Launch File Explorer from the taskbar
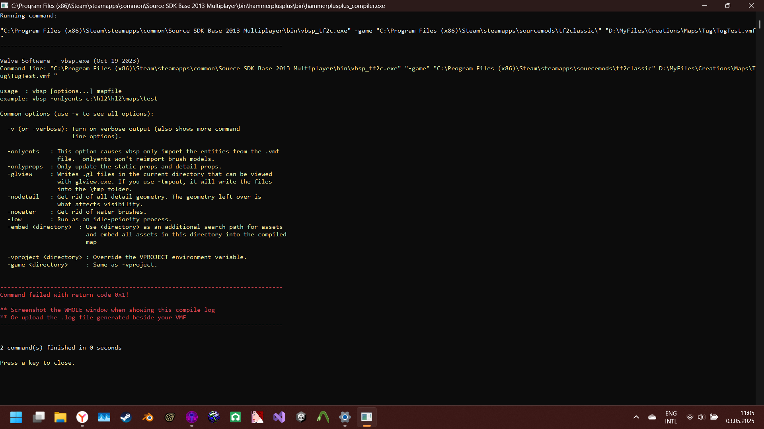The image size is (764, 429). (x=60, y=417)
